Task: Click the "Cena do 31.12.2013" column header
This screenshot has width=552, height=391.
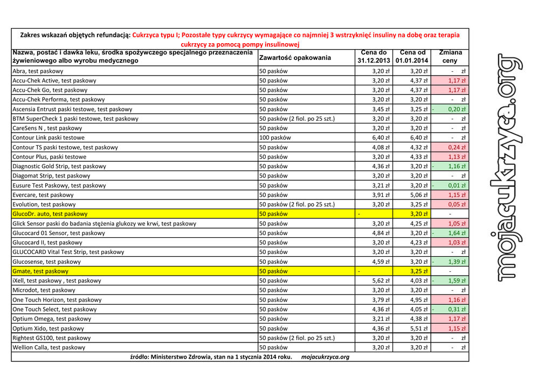Action: [374, 57]
